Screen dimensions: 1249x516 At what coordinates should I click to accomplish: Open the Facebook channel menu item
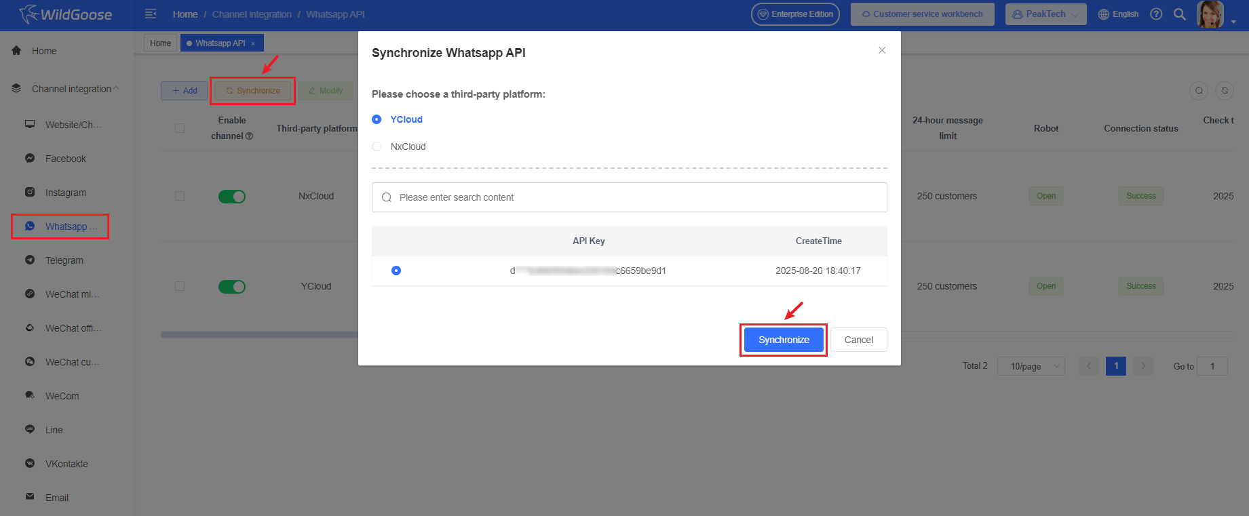[x=66, y=159]
